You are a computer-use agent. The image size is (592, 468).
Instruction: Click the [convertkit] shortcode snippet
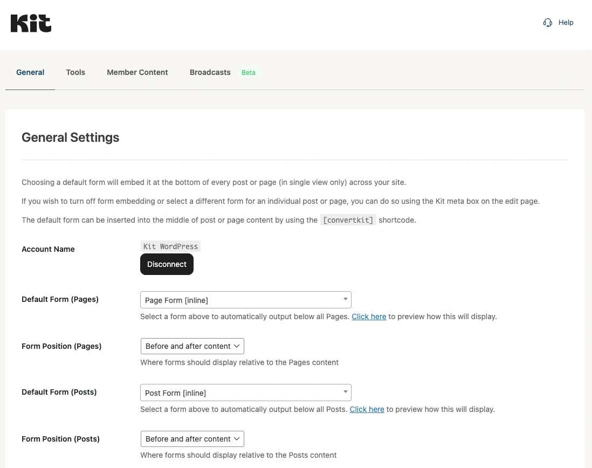coord(348,220)
